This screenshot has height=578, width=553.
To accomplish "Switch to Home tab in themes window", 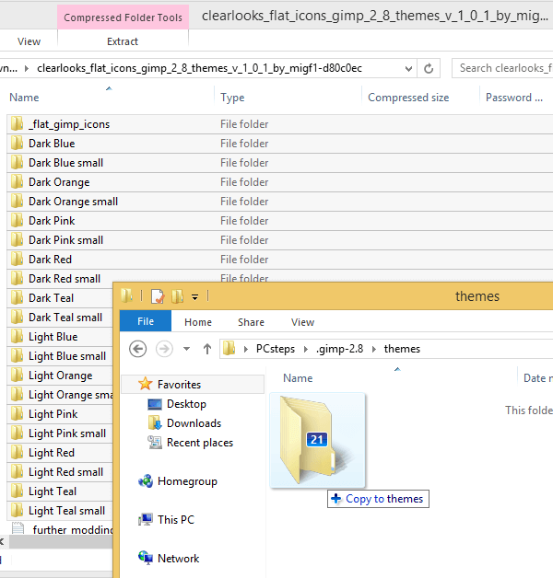I will point(198,322).
